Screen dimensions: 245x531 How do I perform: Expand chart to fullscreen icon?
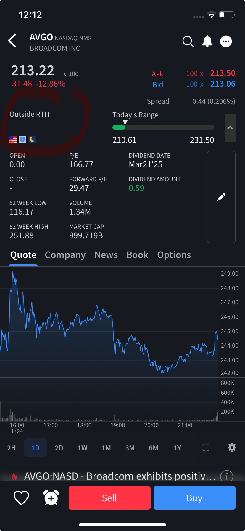point(206,447)
